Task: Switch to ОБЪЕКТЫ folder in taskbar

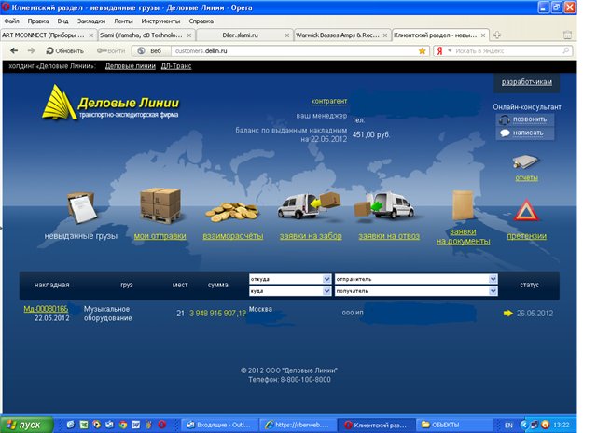Action: [x=453, y=425]
